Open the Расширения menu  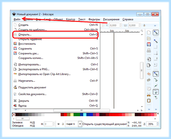click(x=111, y=19)
